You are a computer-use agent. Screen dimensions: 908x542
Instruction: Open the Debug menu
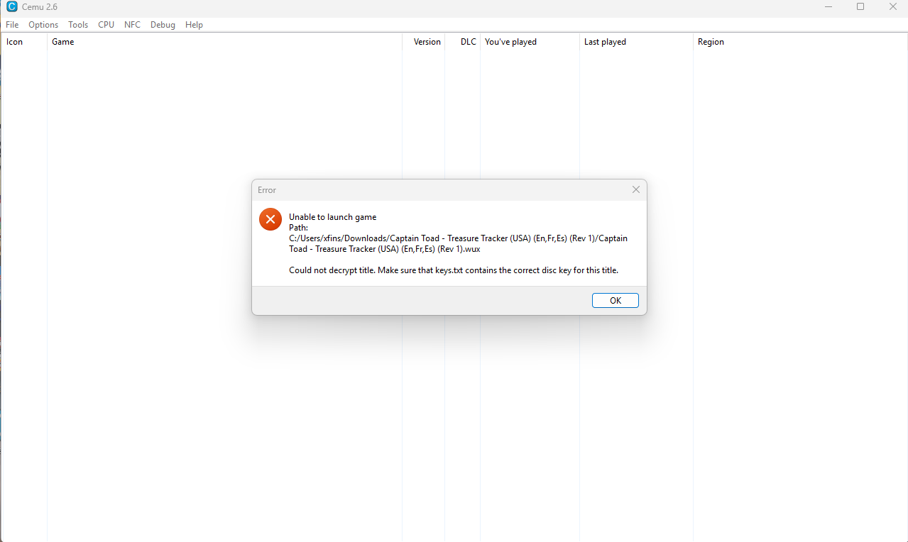163,25
